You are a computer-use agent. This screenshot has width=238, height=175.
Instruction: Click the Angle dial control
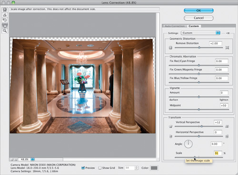188,144
